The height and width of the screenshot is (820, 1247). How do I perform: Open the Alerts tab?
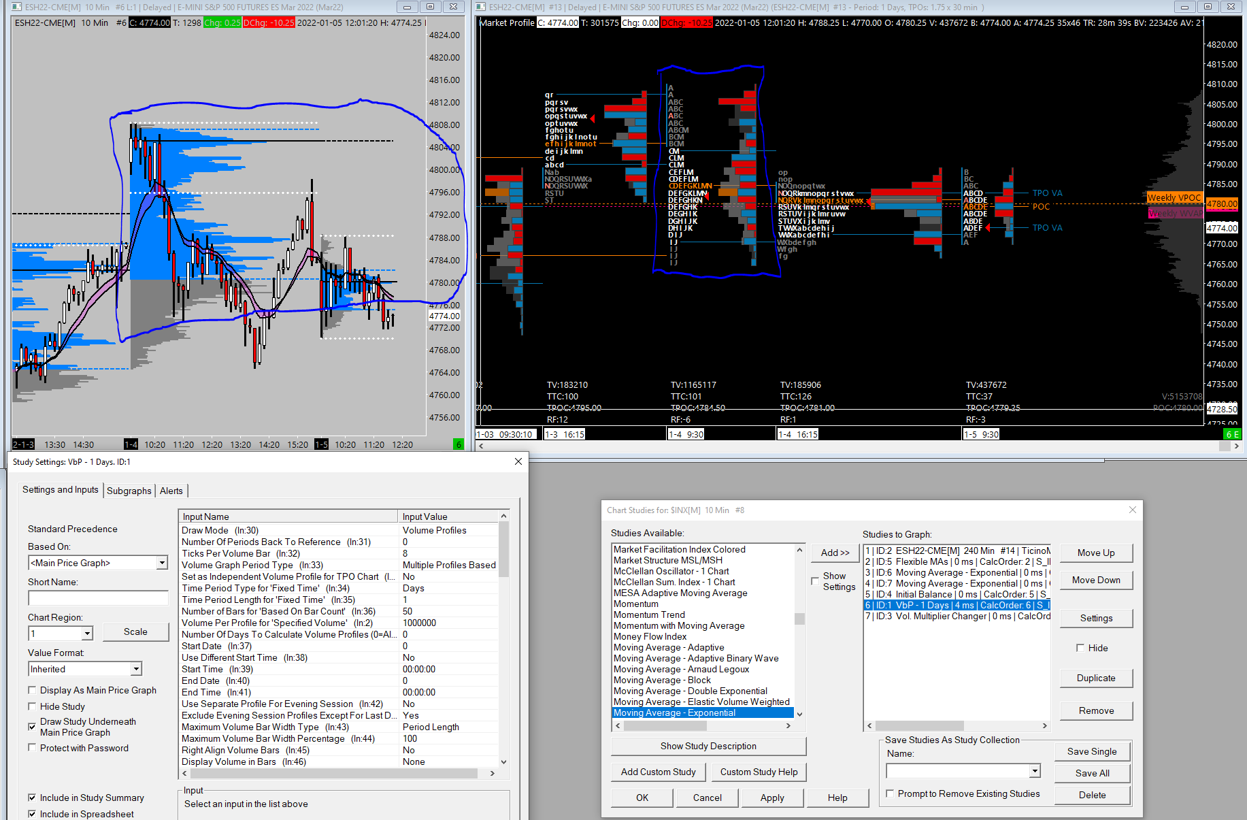171,491
